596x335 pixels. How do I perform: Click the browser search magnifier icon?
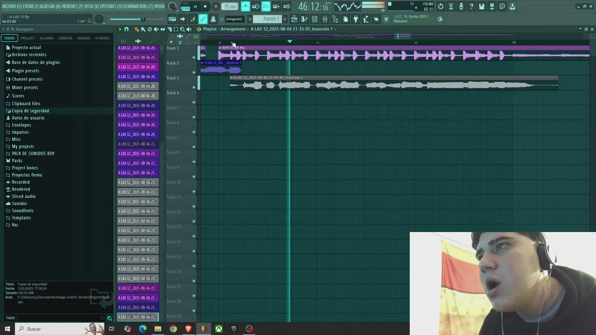109,318
